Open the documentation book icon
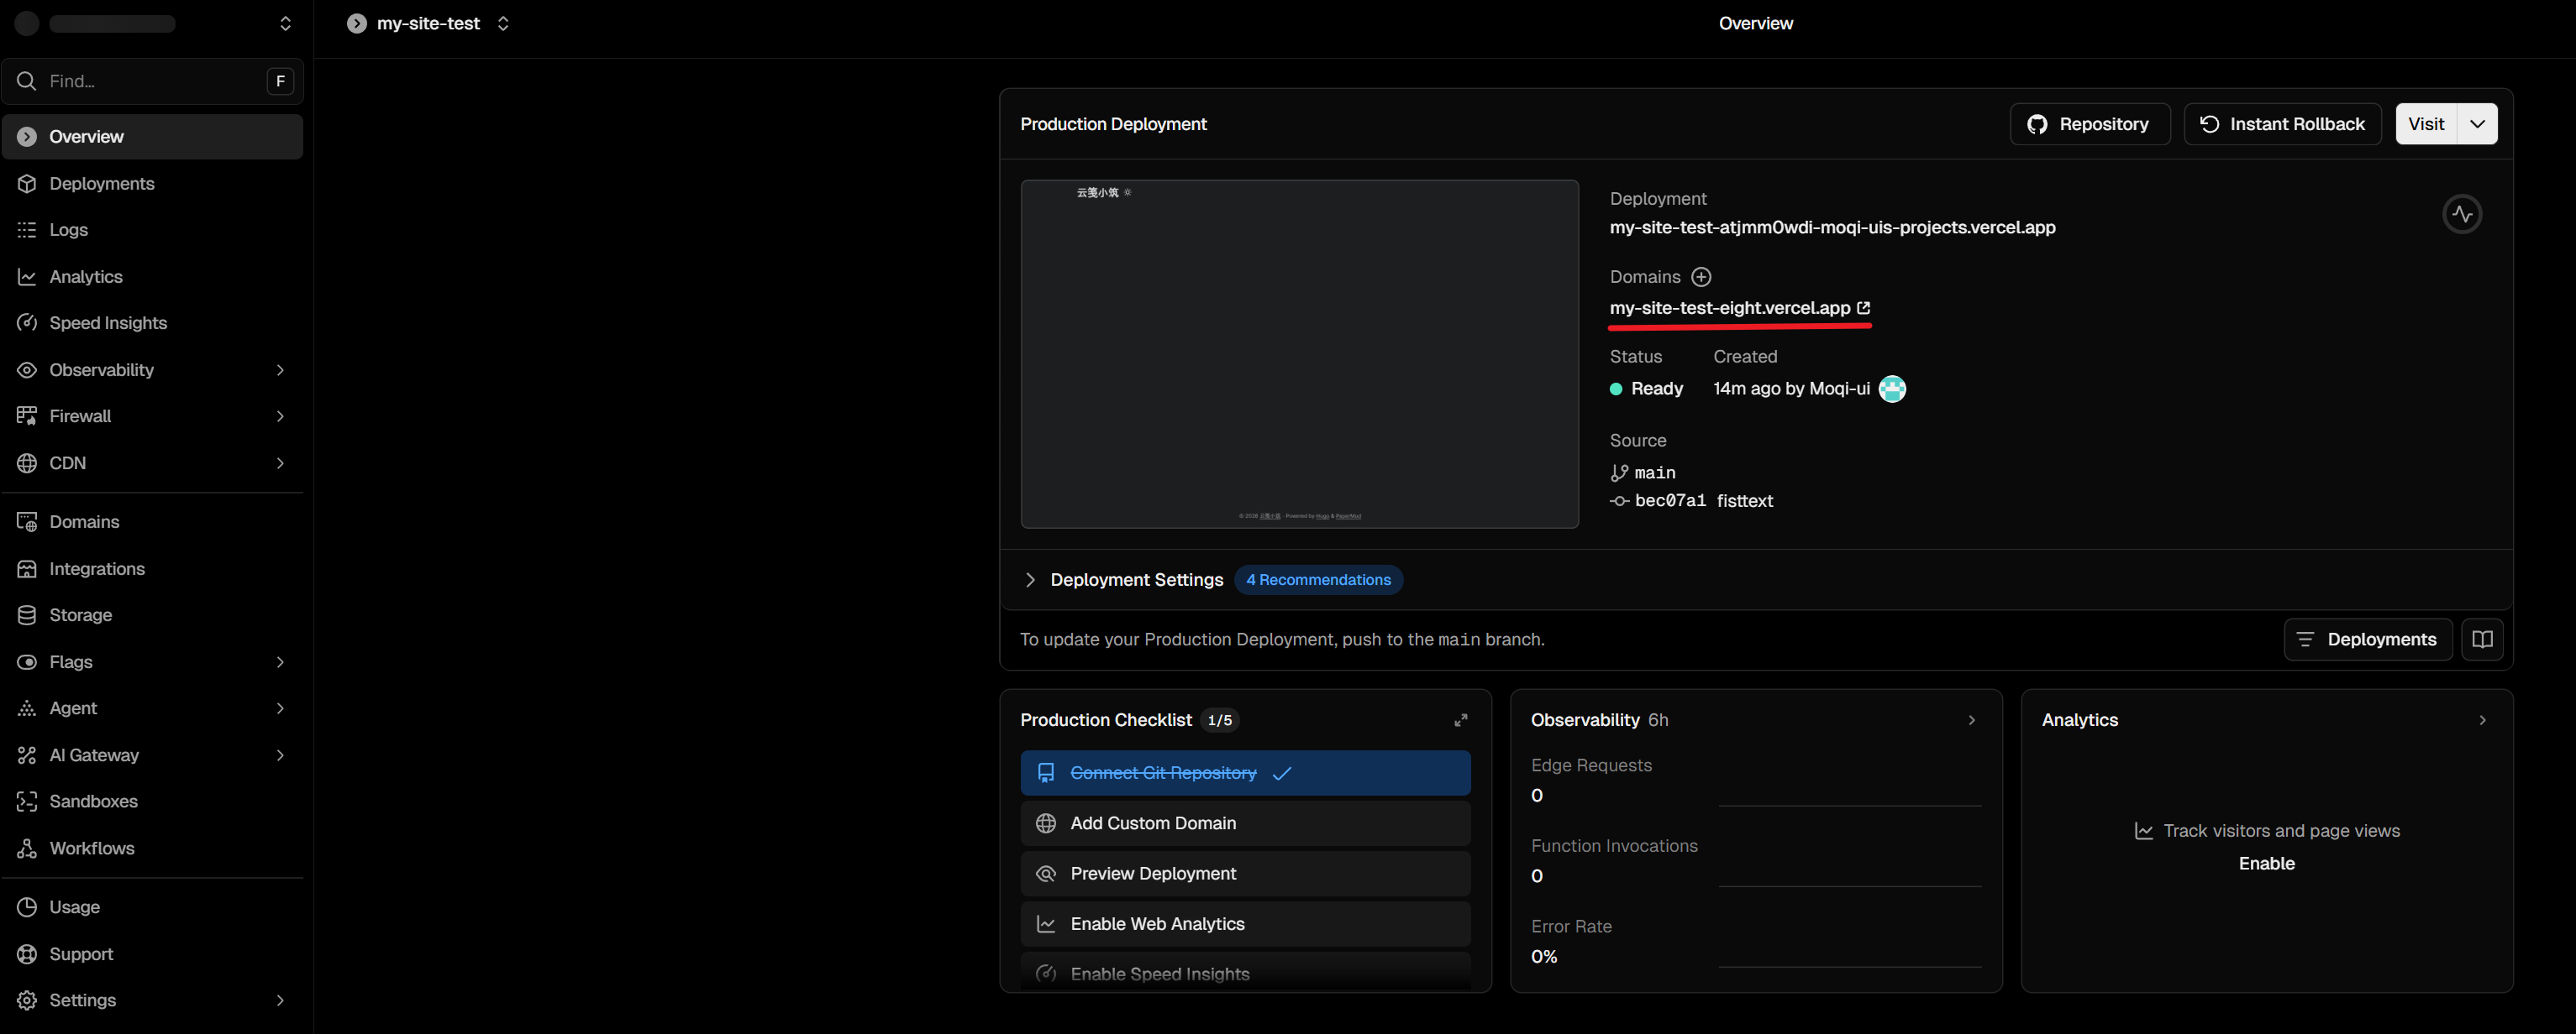 pos(2482,640)
